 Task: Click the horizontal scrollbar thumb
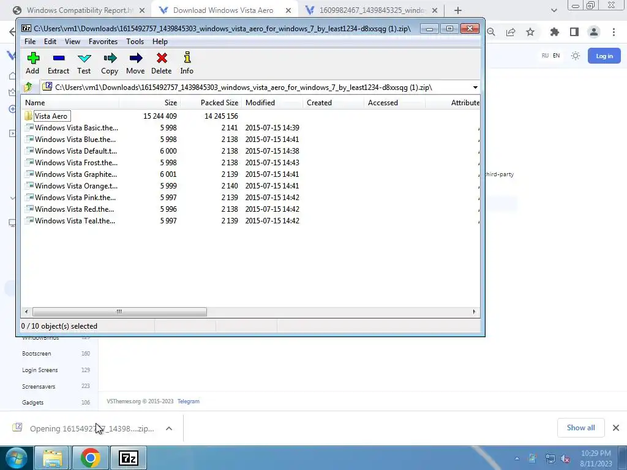coord(119,311)
